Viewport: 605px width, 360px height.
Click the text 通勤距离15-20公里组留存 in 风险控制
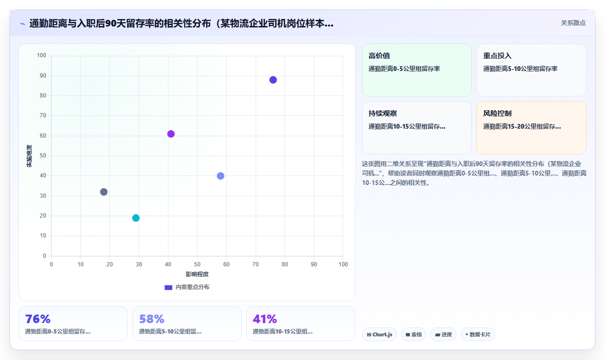[x=522, y=126]
